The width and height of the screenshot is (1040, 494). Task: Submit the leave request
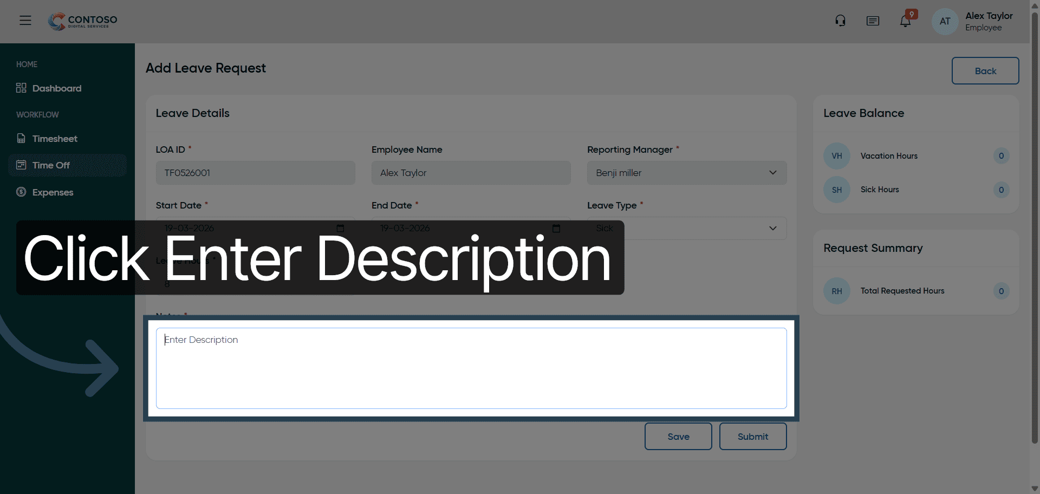tap(753, 437)
